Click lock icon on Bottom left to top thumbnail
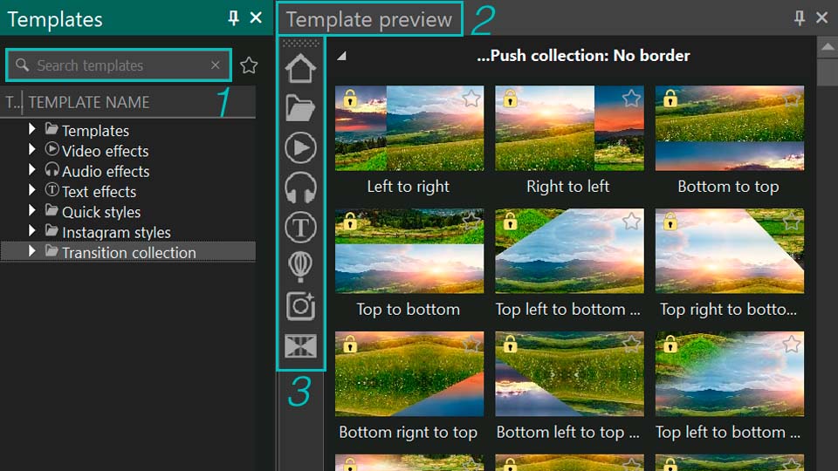Screen dimensions: 838x471 pyautogui.click(x=511, y=344)
